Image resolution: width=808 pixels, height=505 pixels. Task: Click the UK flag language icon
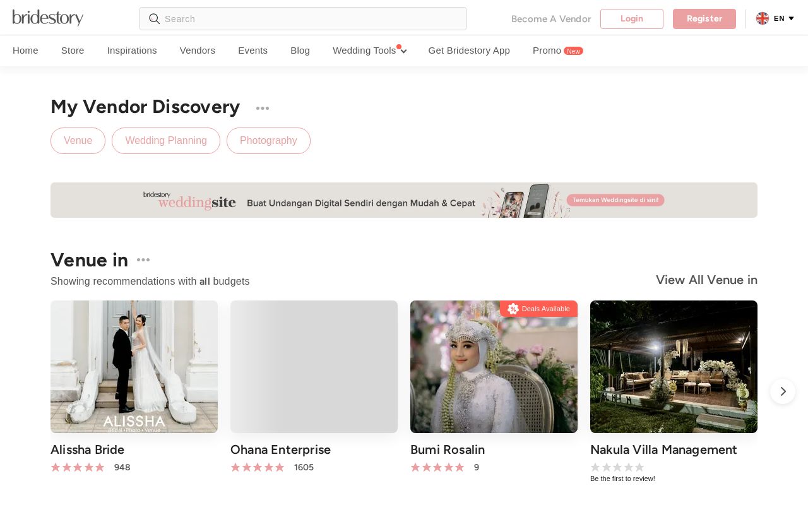click(x=763, y=18)
